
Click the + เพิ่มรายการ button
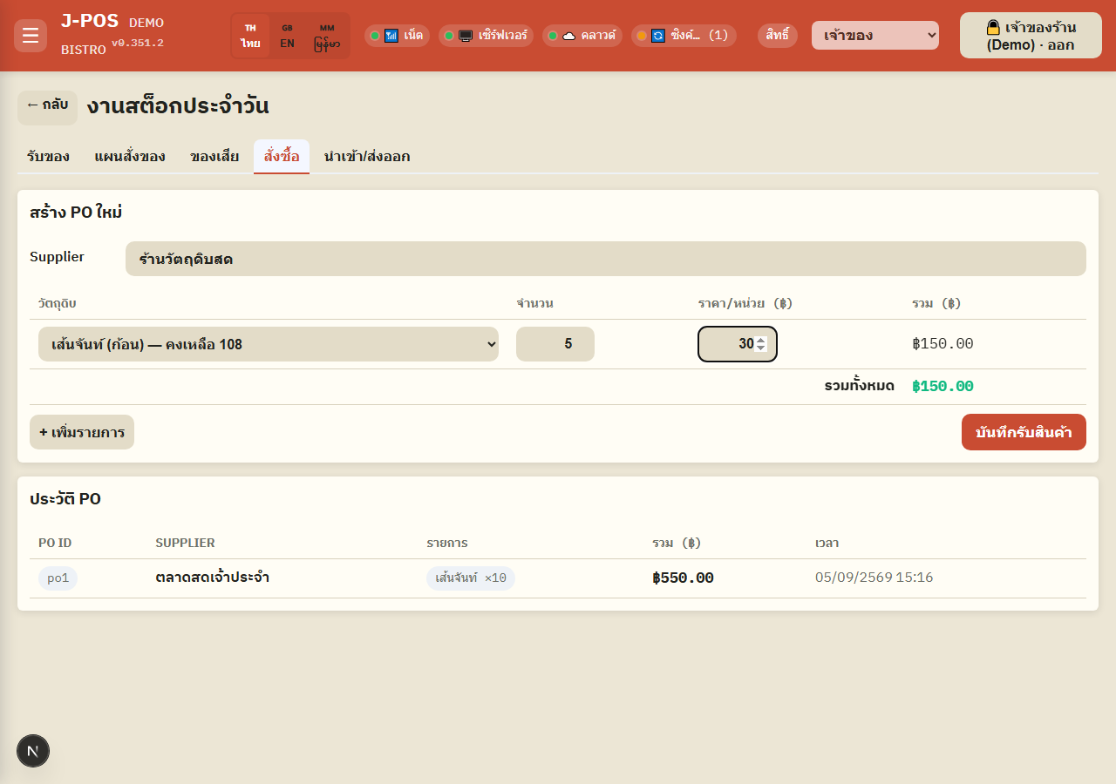click(x=82, y=432)
